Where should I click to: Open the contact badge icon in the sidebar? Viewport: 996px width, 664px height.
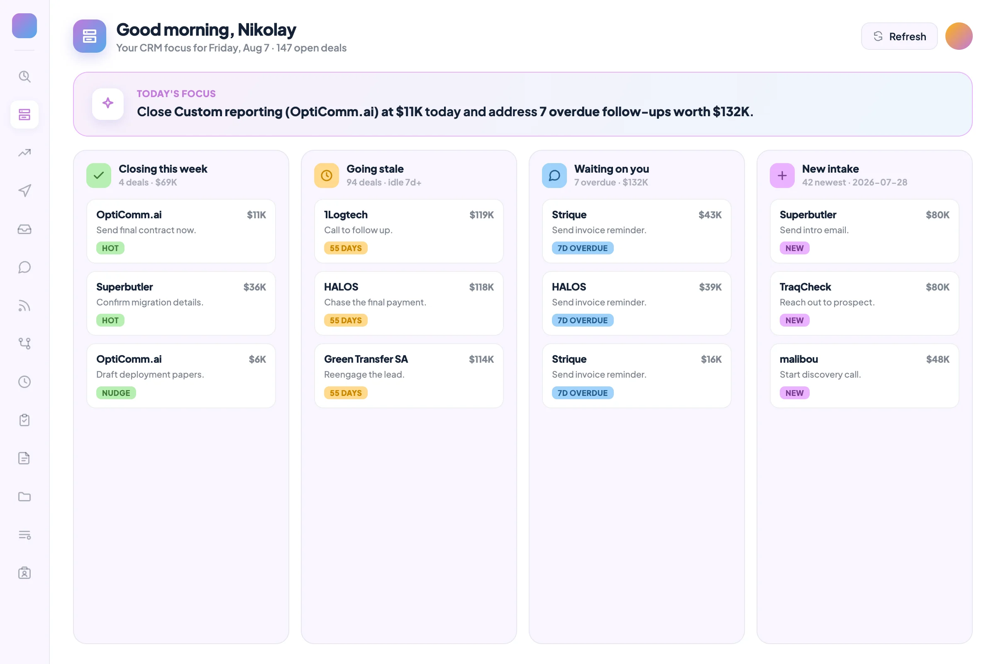tap(24, 573)
